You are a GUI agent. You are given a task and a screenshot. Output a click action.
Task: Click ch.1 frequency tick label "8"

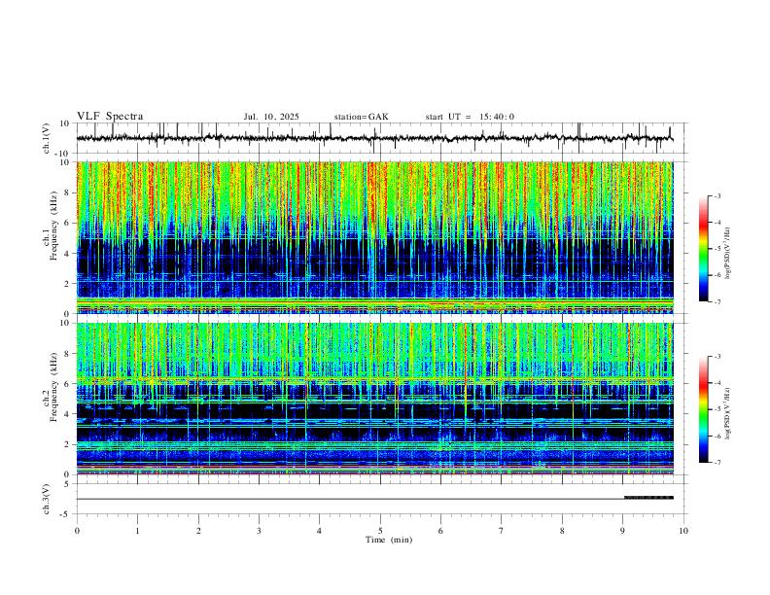pos(68,192)
